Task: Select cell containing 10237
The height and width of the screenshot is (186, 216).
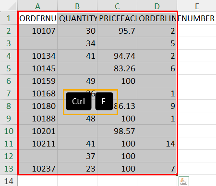Action: click(x=38, y=169)
